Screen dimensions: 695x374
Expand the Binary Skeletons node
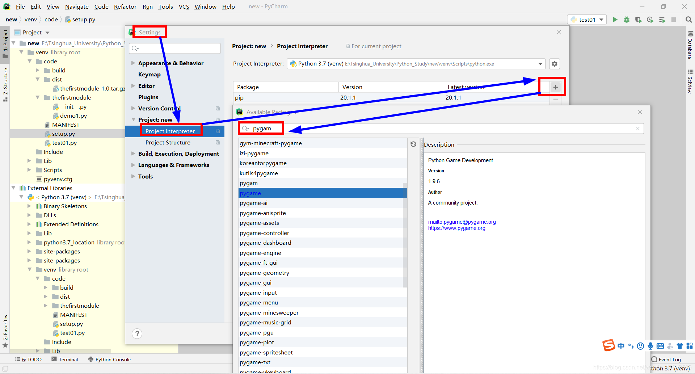click(29, 206)
